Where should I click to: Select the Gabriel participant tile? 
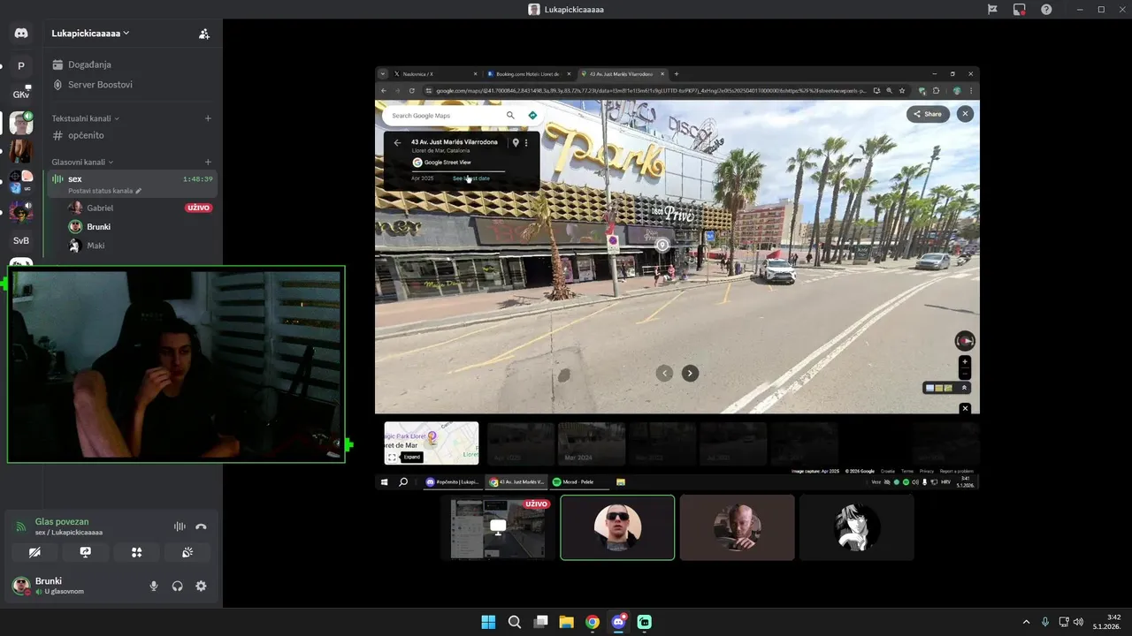pyautogui.click(x=737, y=527)
